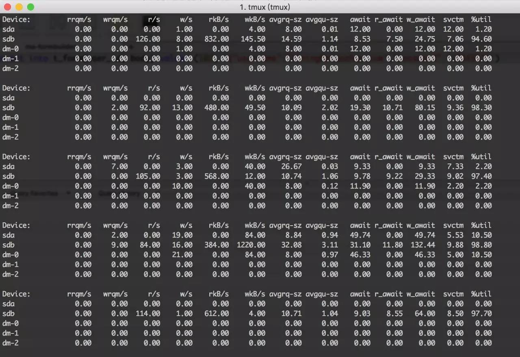Click the await value 31.10

360,245
